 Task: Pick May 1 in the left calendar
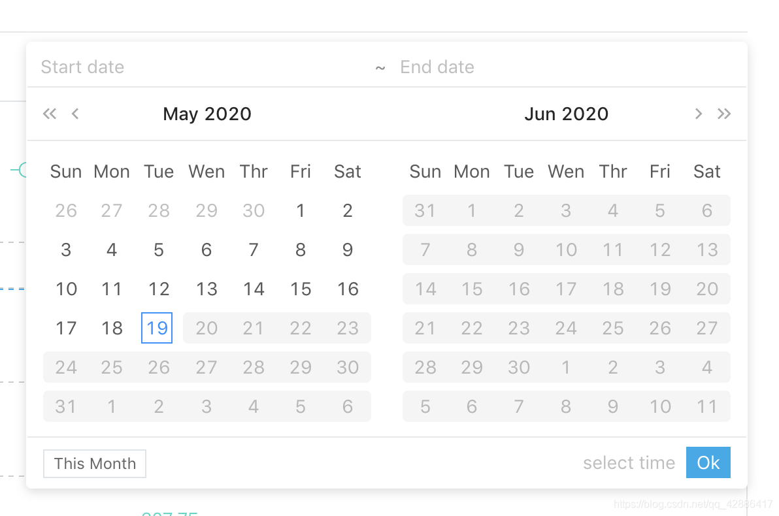(300, 210)
